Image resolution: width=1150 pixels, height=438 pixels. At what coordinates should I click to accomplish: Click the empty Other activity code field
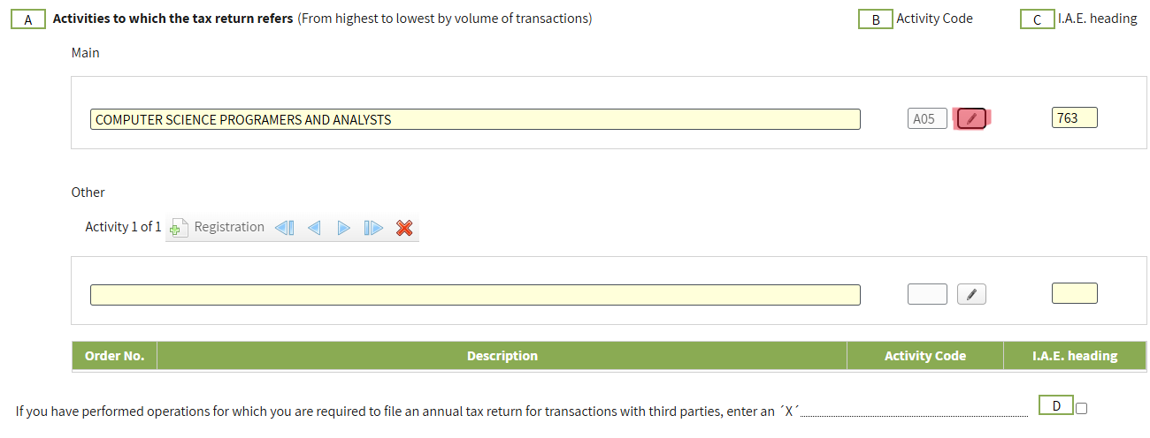[x=926, y=295]
